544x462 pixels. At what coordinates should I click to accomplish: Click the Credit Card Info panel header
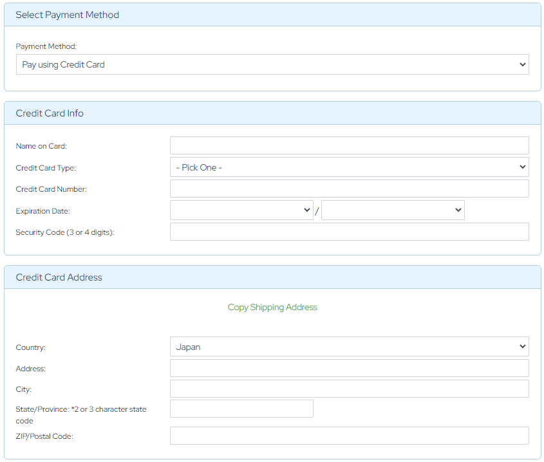50,113
